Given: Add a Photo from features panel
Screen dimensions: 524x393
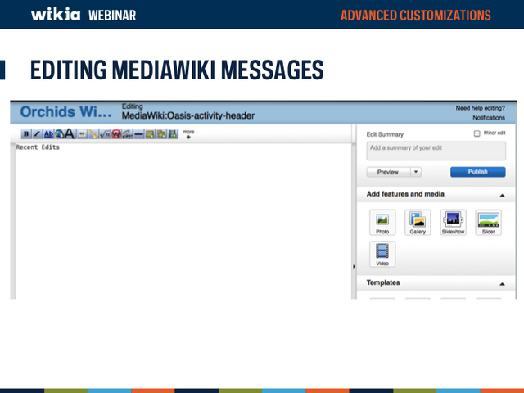Looking at the screenshot, I should (x=382, y=222).
